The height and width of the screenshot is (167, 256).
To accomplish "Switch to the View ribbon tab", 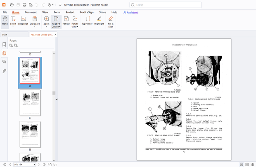I will tap(45, 12).
